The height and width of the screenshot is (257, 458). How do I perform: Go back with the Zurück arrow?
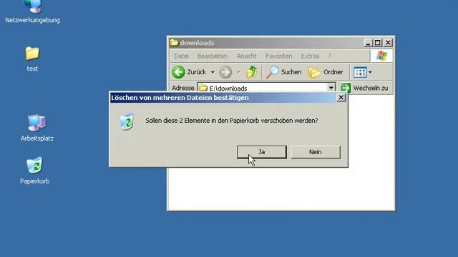189,72
